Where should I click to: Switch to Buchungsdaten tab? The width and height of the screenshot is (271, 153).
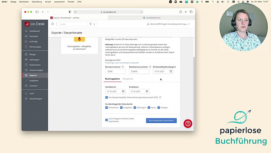coord(113,79)
